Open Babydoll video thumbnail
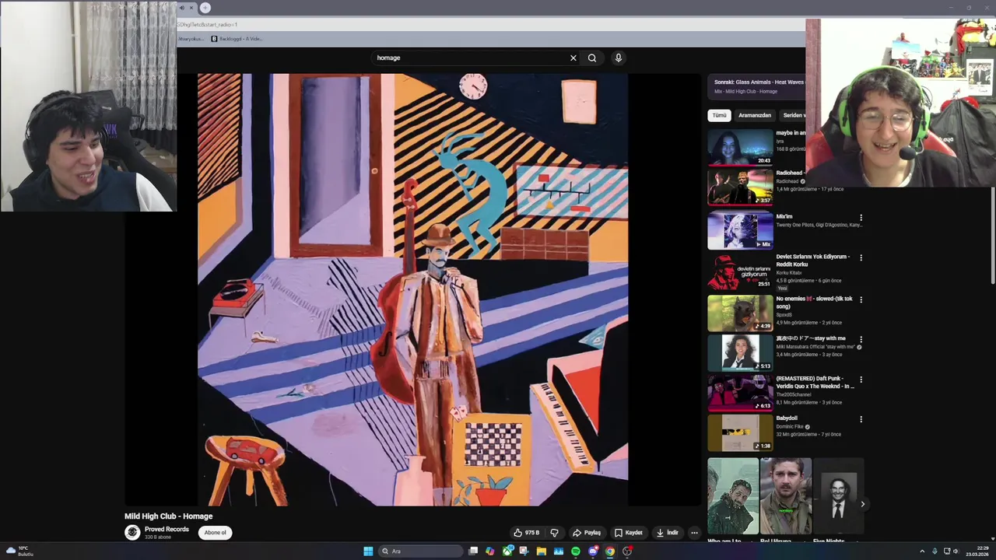Viewport: 996px width, 560px height. click(740, 433)
